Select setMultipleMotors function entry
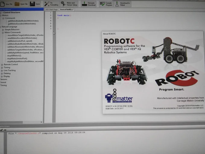The image size is (205, 154). tap(25, 53)
